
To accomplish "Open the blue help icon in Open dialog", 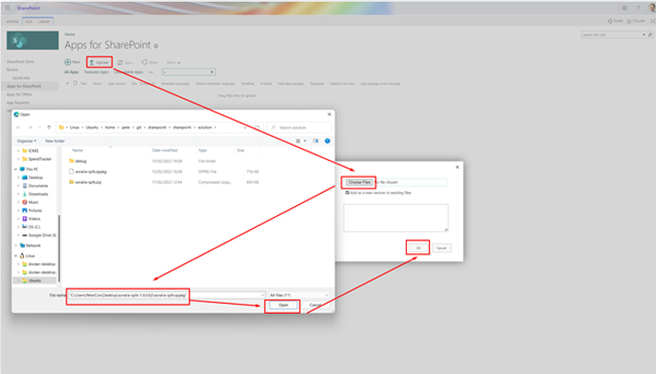I will 328,141.
